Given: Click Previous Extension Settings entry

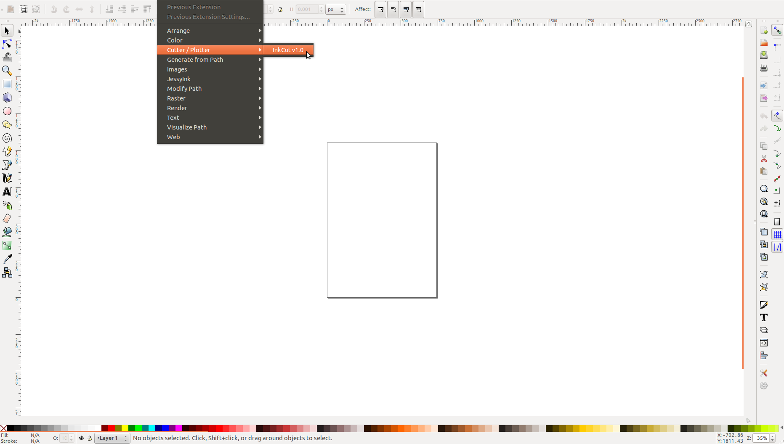Looking at the screenshot, I should pos(210,17).
